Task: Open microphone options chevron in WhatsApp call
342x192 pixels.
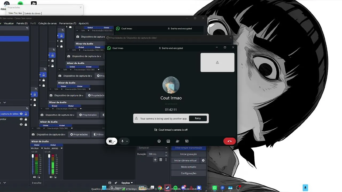Action: 127,141
